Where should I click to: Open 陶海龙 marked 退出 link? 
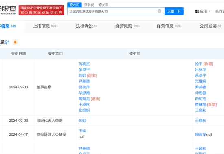[84, 99]
